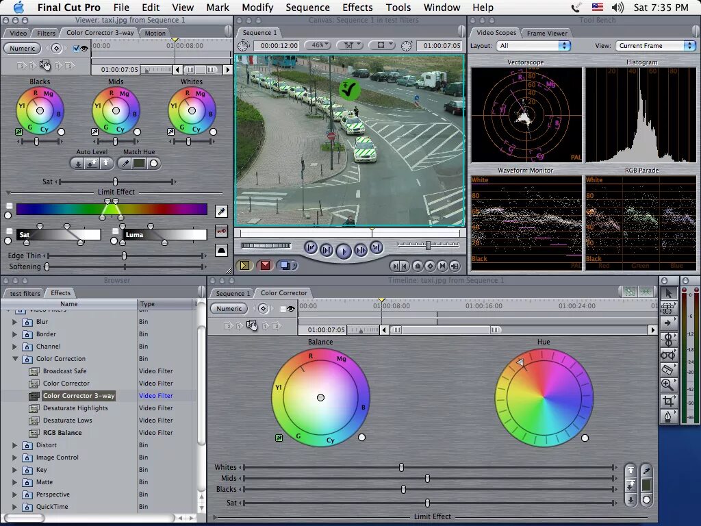The height and width of the screenshot is (526, 701).
Task: Select the Track Select forward arrow tool
Action: pyautogui.click(x=668, y=323)
